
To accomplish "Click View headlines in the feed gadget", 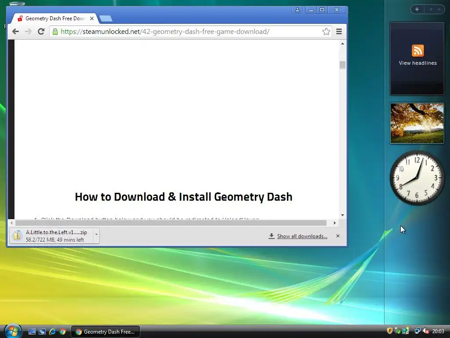I will [417, 63].
